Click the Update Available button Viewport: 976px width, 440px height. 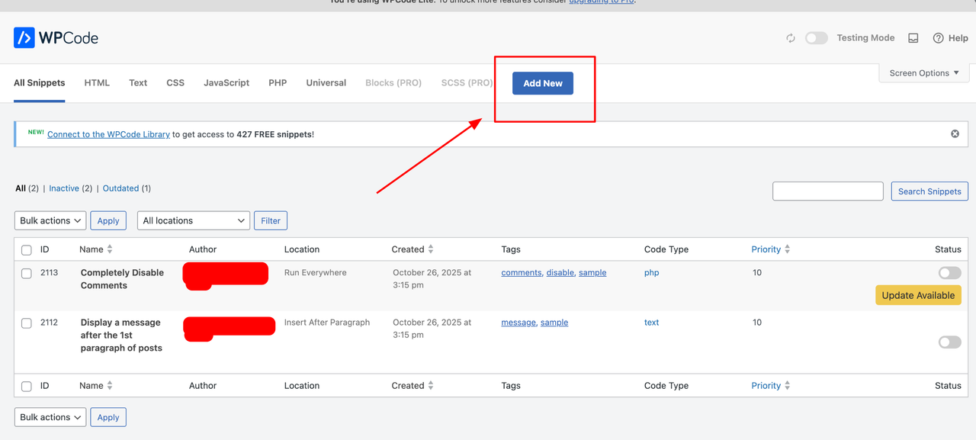point(918,295)
